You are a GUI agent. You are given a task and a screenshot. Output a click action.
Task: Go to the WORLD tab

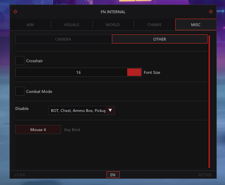(113, 25)
